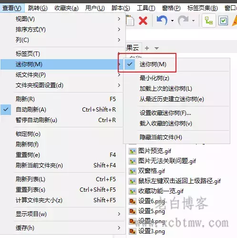Screen dimensions: 237x238
Task: Select file name 双窗格.gif
Action: click(152, 171)
